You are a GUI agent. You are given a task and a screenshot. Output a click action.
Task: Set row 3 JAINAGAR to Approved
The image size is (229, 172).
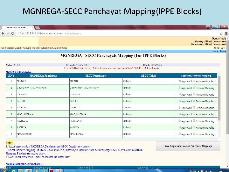coord(180,94)
